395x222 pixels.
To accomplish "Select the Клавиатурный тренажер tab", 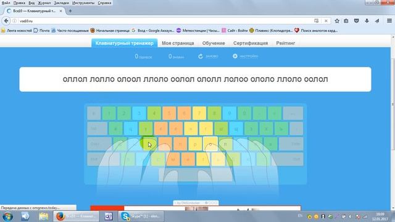I will pos(125,43).
